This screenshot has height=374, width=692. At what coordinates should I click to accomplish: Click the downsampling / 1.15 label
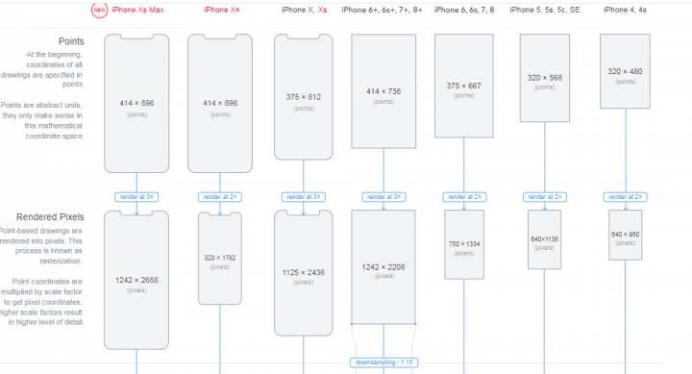383,362
